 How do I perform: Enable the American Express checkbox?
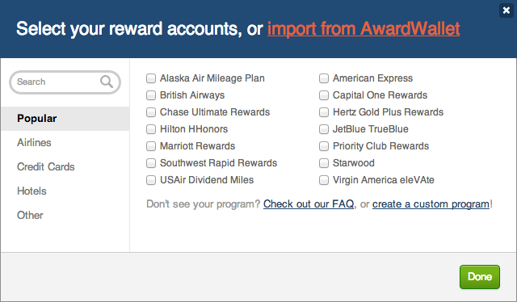[324, 78]
